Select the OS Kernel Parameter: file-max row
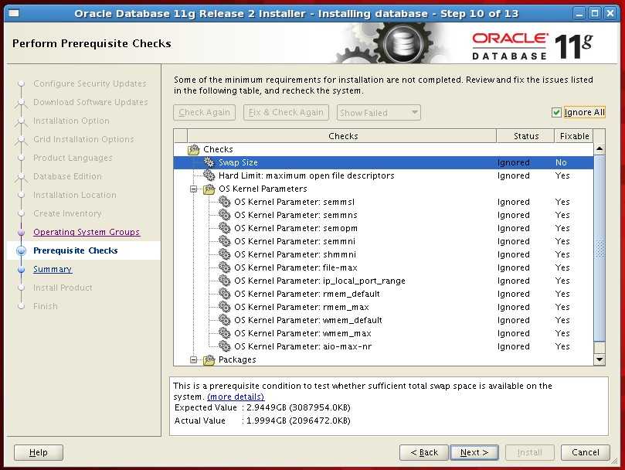Image resolution: width=625 pixels, height=470 pixels. point(383,267)
